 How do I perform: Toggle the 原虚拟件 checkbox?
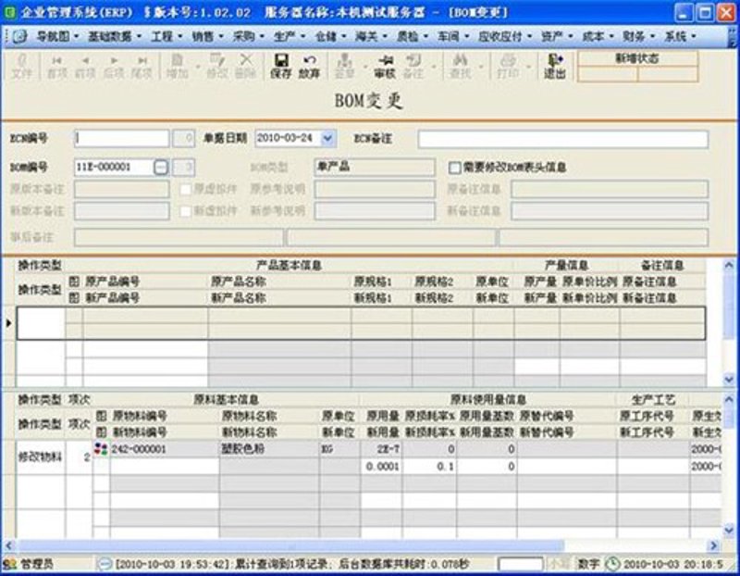(186, 189)
